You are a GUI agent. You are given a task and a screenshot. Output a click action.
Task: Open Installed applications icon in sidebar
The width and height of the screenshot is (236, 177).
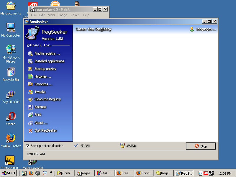(x=30, y=61)
